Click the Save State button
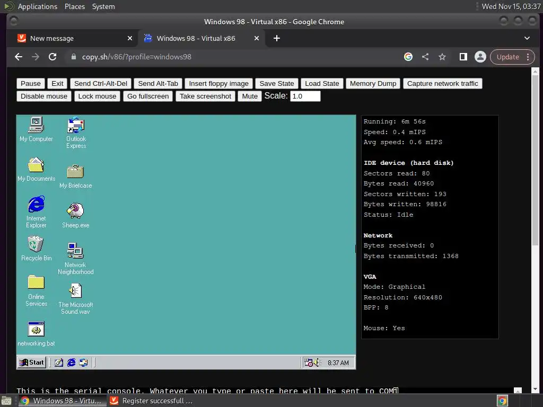Viewport: 543px width, 407px height. 277,83
